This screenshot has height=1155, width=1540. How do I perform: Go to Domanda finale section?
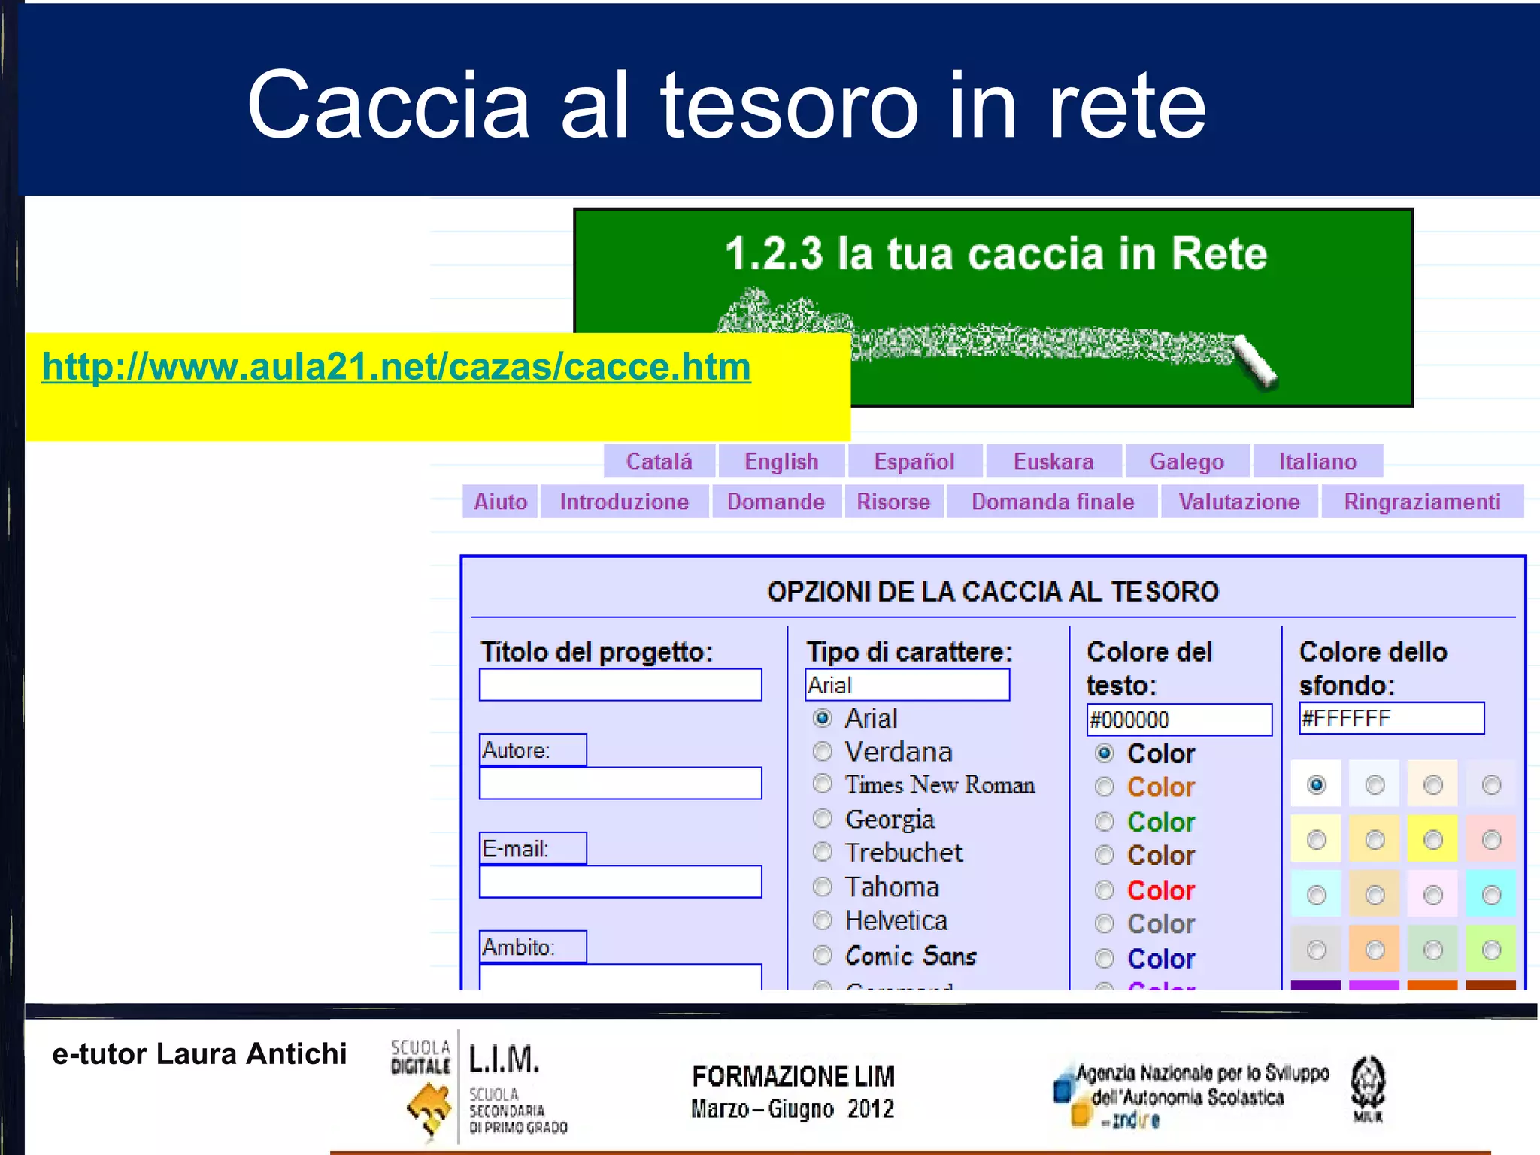1053,502
